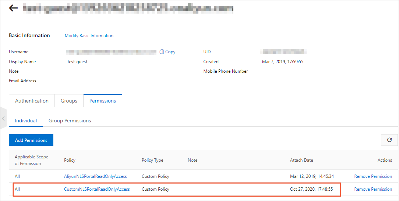This screenshot has height=201, width=399.
Task: Open the AliyunNLSPortalReadOnlyAccess policy link
Action: tap(95, 176)
